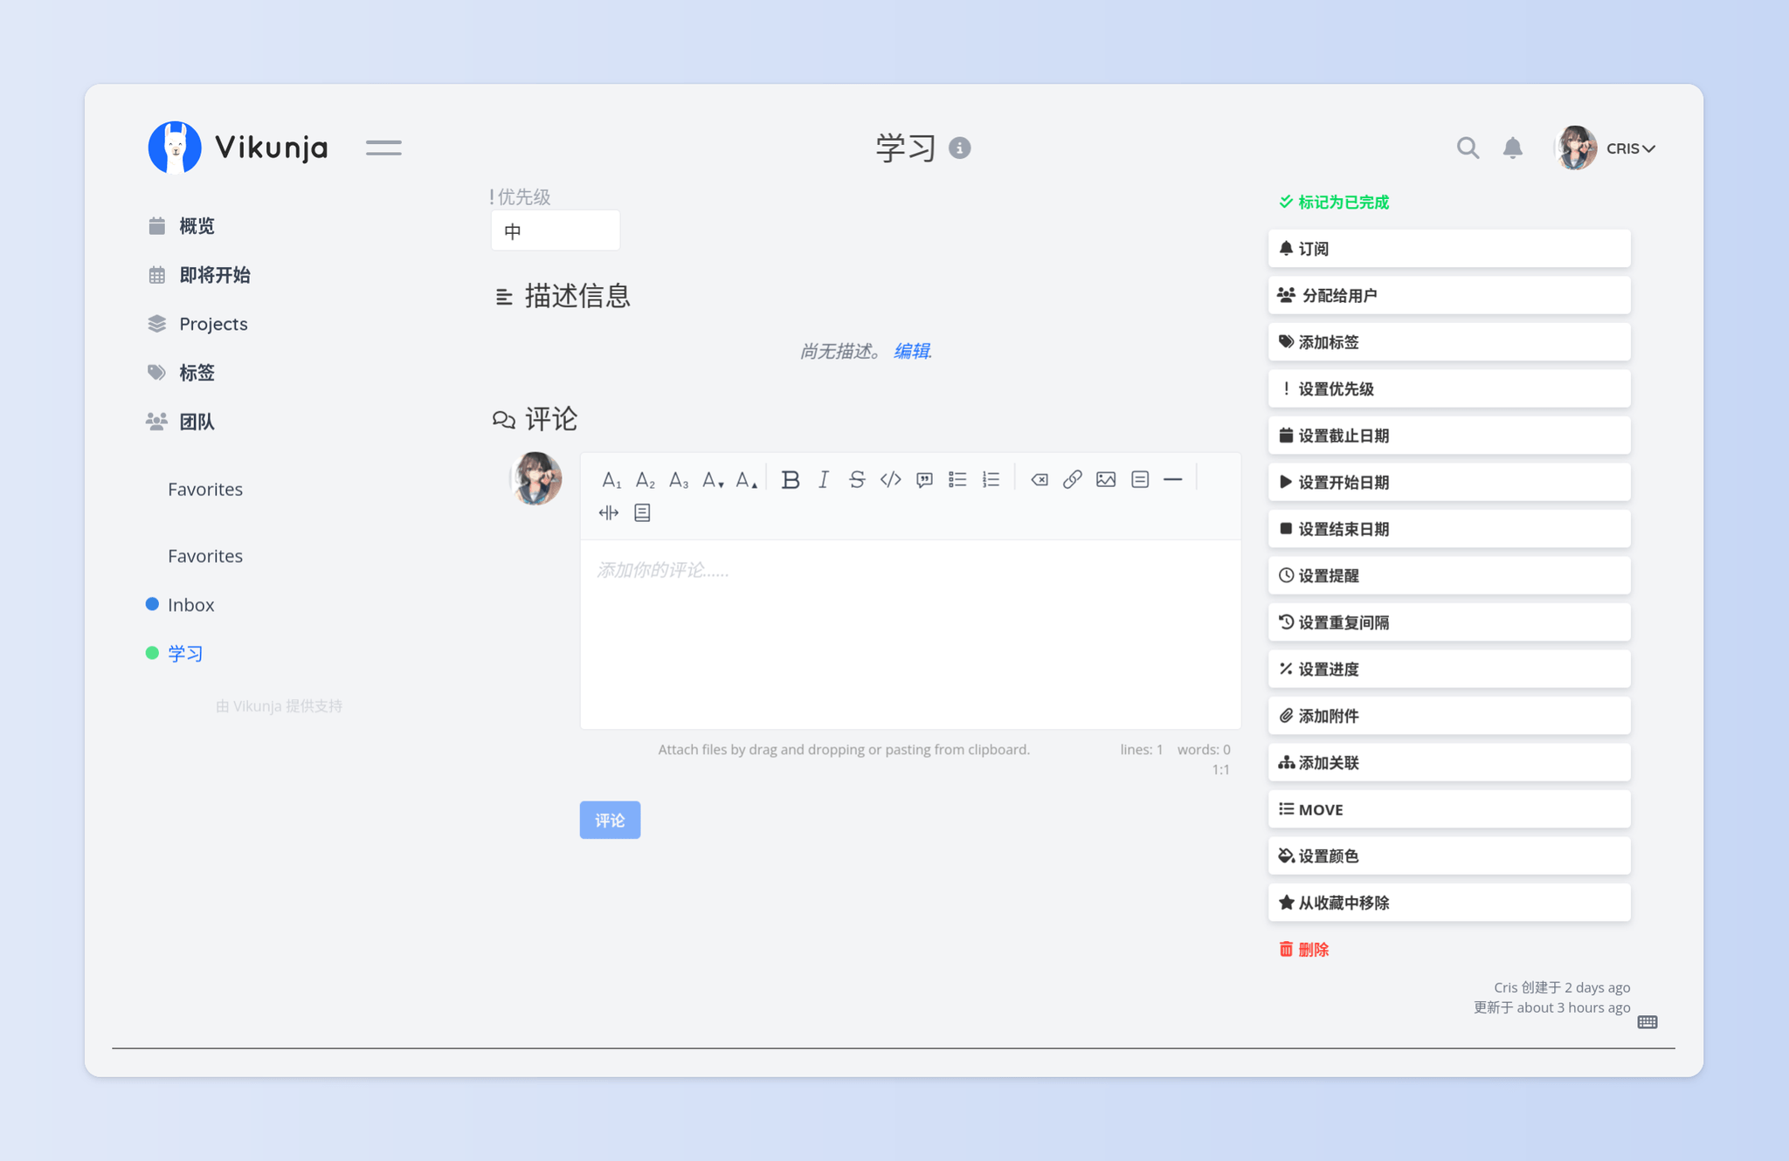1789x1161 pixels.
Task: Mark the task done with 标记为已完成
Action: click(x=1334, y=203)
